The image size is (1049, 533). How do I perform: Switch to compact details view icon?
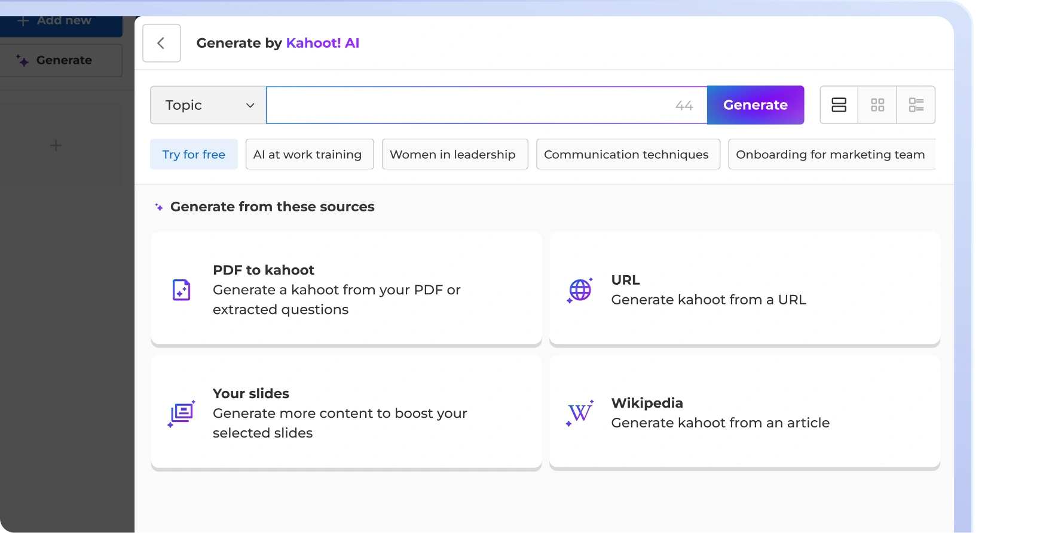tap(916, 105)
